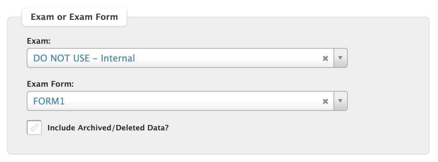Open the Exam dropdown list
This screenshot has width=438, height=162.
pos(340,58)
